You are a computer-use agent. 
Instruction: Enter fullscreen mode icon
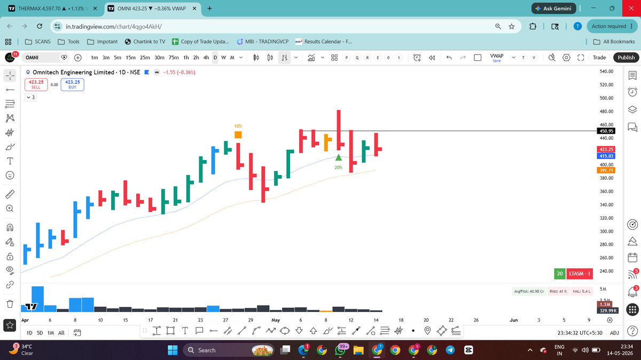581,58
